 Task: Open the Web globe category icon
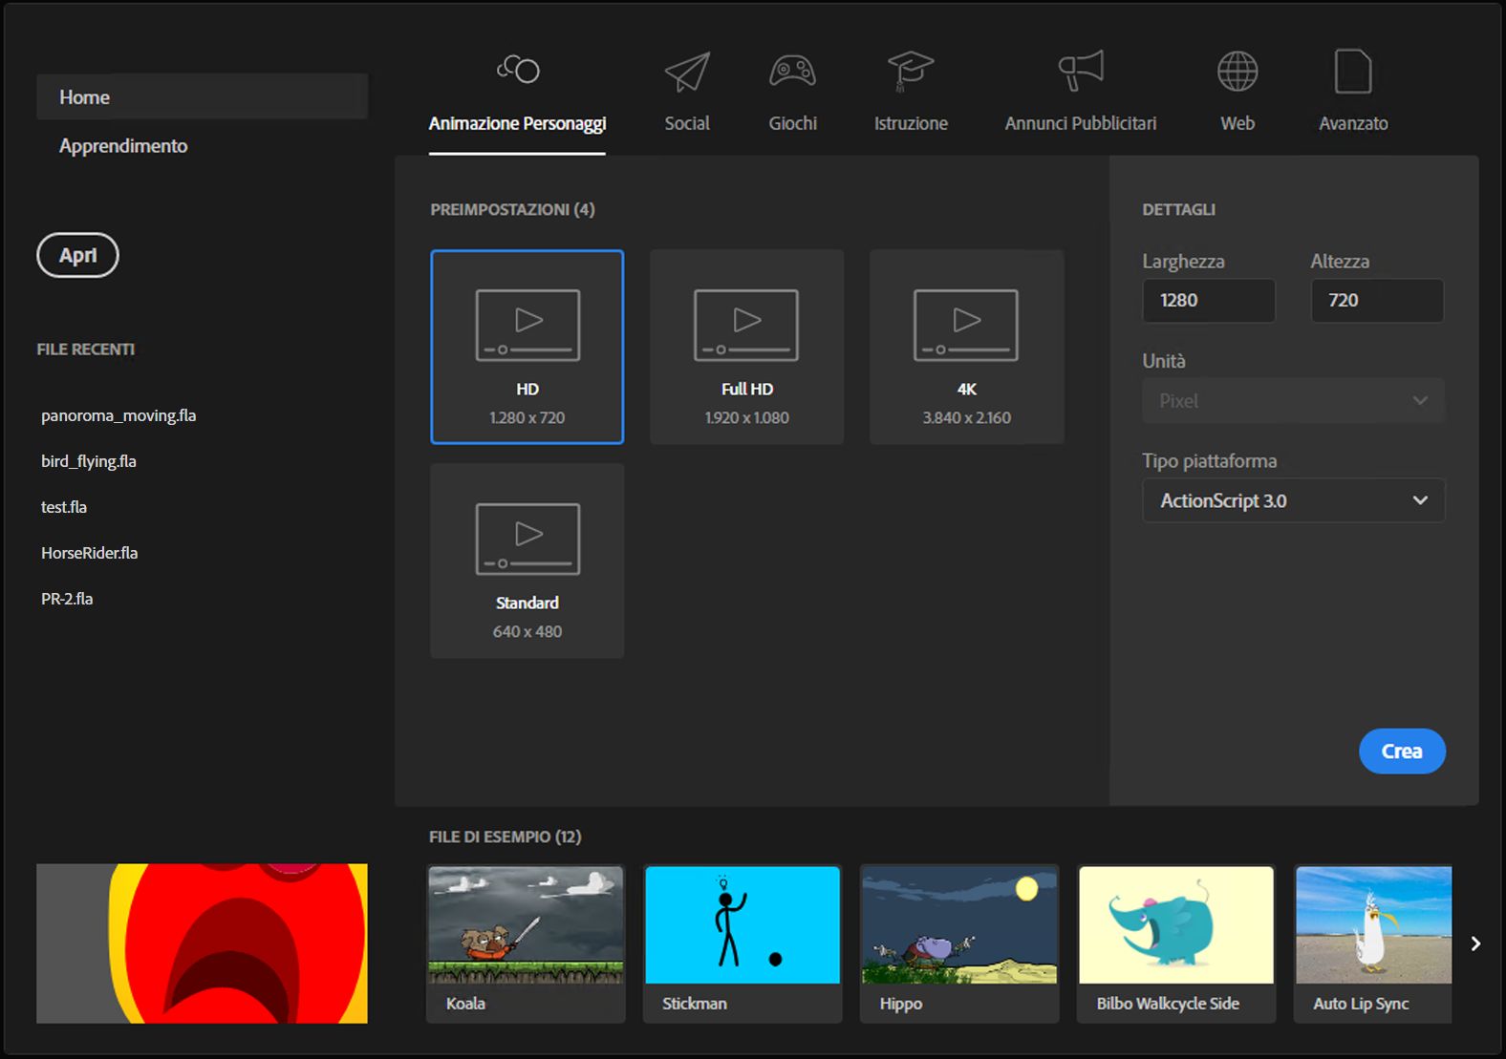[1237, 72]
